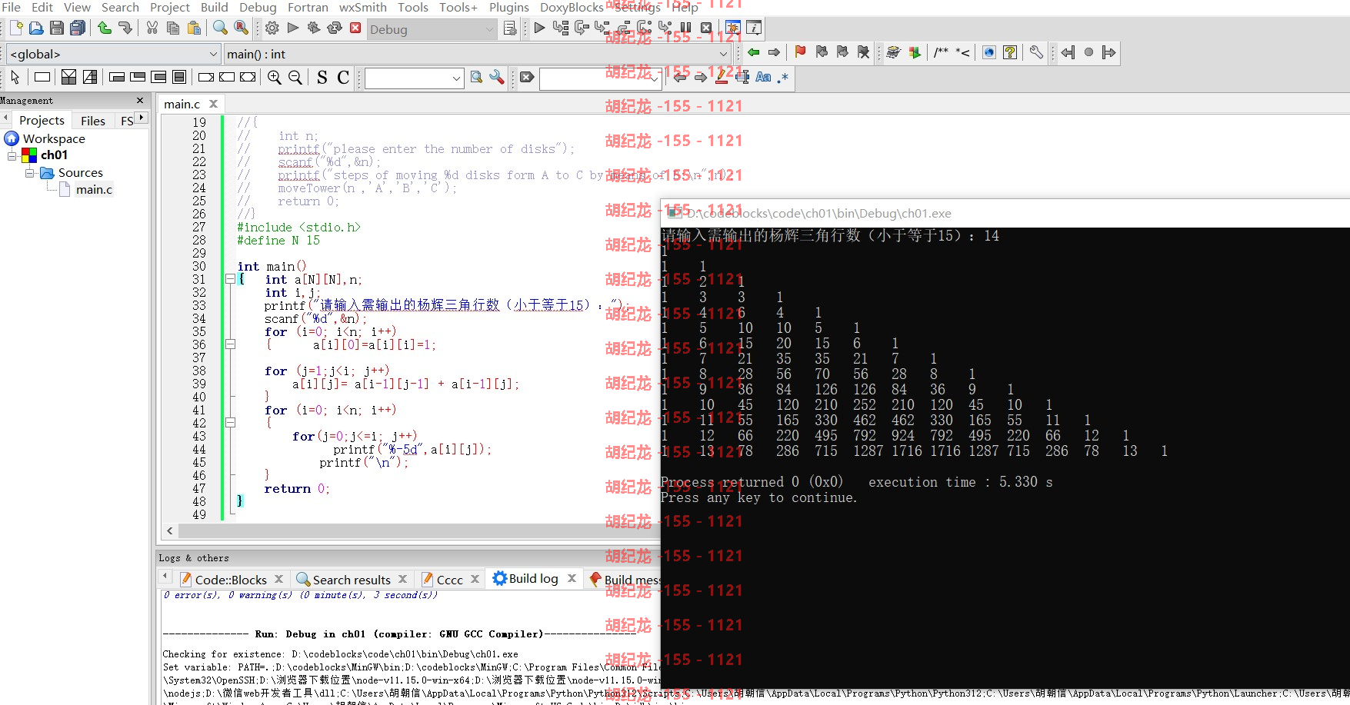Collapse code fold at line 31
The width and height of the screenshot is (1350, 705).
coord(230,279)
